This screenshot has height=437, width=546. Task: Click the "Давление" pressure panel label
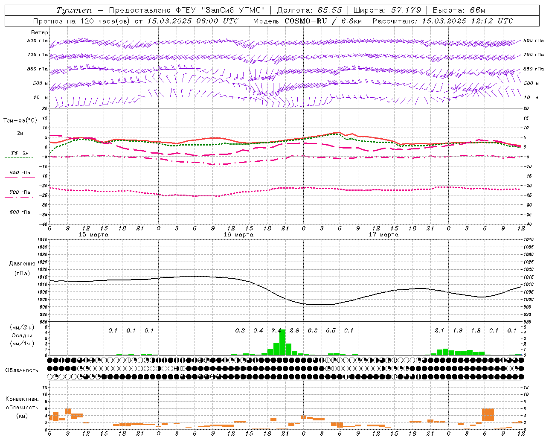pos(22,264)
